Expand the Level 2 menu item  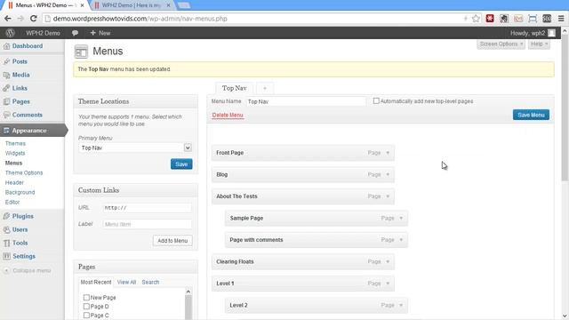click(401, 305)
